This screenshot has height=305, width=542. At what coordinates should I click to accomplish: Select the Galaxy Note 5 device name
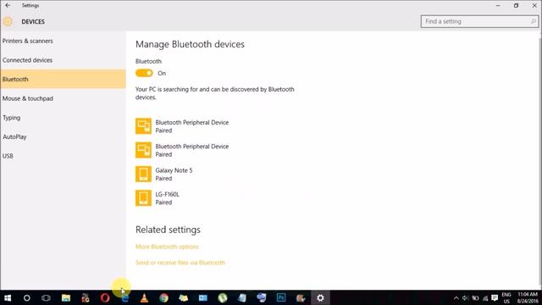click(x=174, y=170)
